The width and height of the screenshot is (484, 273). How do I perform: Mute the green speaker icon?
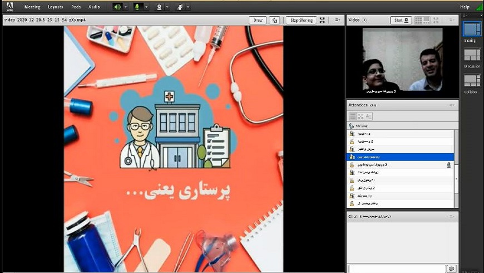click(x=117, y=7)
